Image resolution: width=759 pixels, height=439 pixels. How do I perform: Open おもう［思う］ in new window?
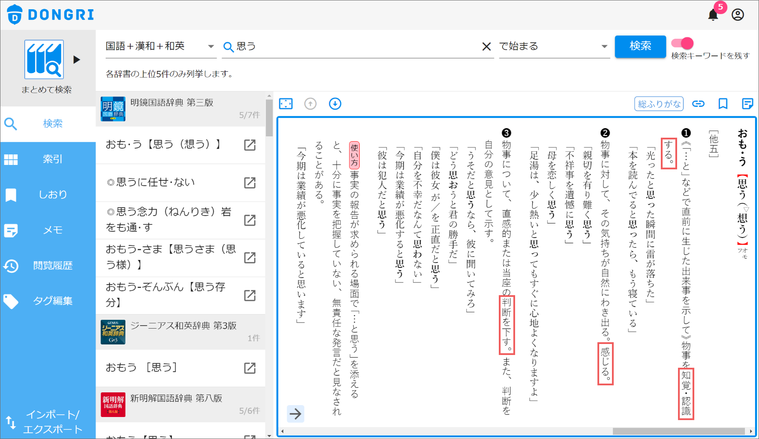(x=250, y=368)
